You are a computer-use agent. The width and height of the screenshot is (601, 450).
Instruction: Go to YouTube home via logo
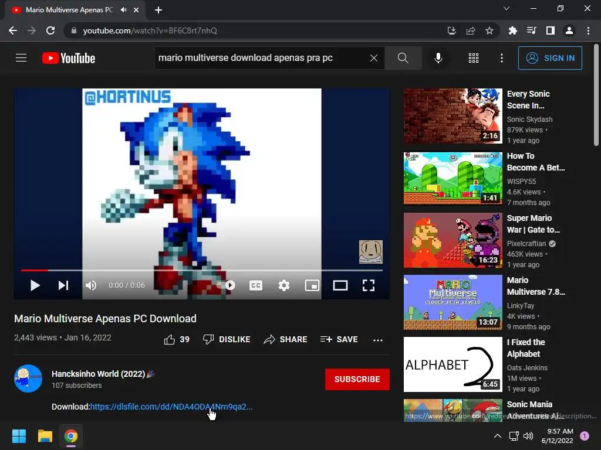(x=69, y=58)
